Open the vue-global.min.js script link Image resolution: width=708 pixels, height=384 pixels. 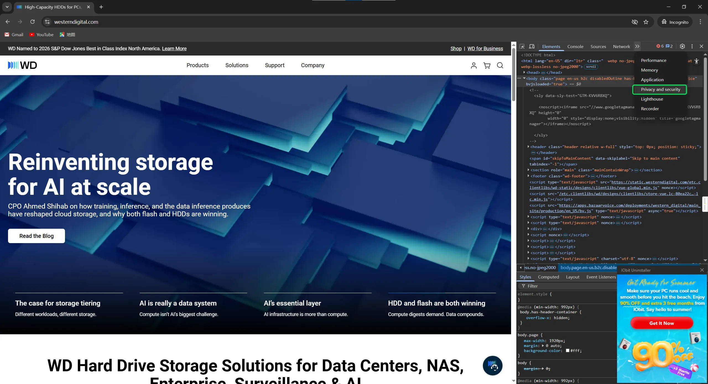(x=615, y=185)
